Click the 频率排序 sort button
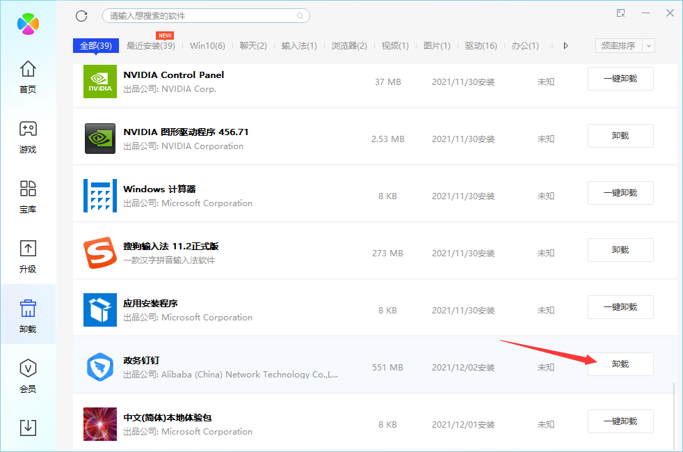683x452 pixels. pos(618,46)
